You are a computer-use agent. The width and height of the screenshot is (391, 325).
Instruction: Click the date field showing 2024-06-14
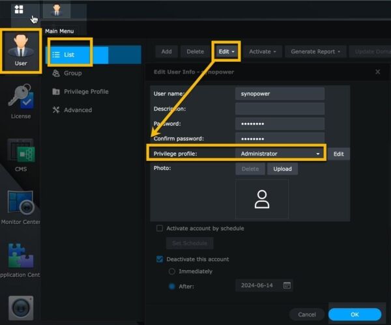click(x=265, y=285)
